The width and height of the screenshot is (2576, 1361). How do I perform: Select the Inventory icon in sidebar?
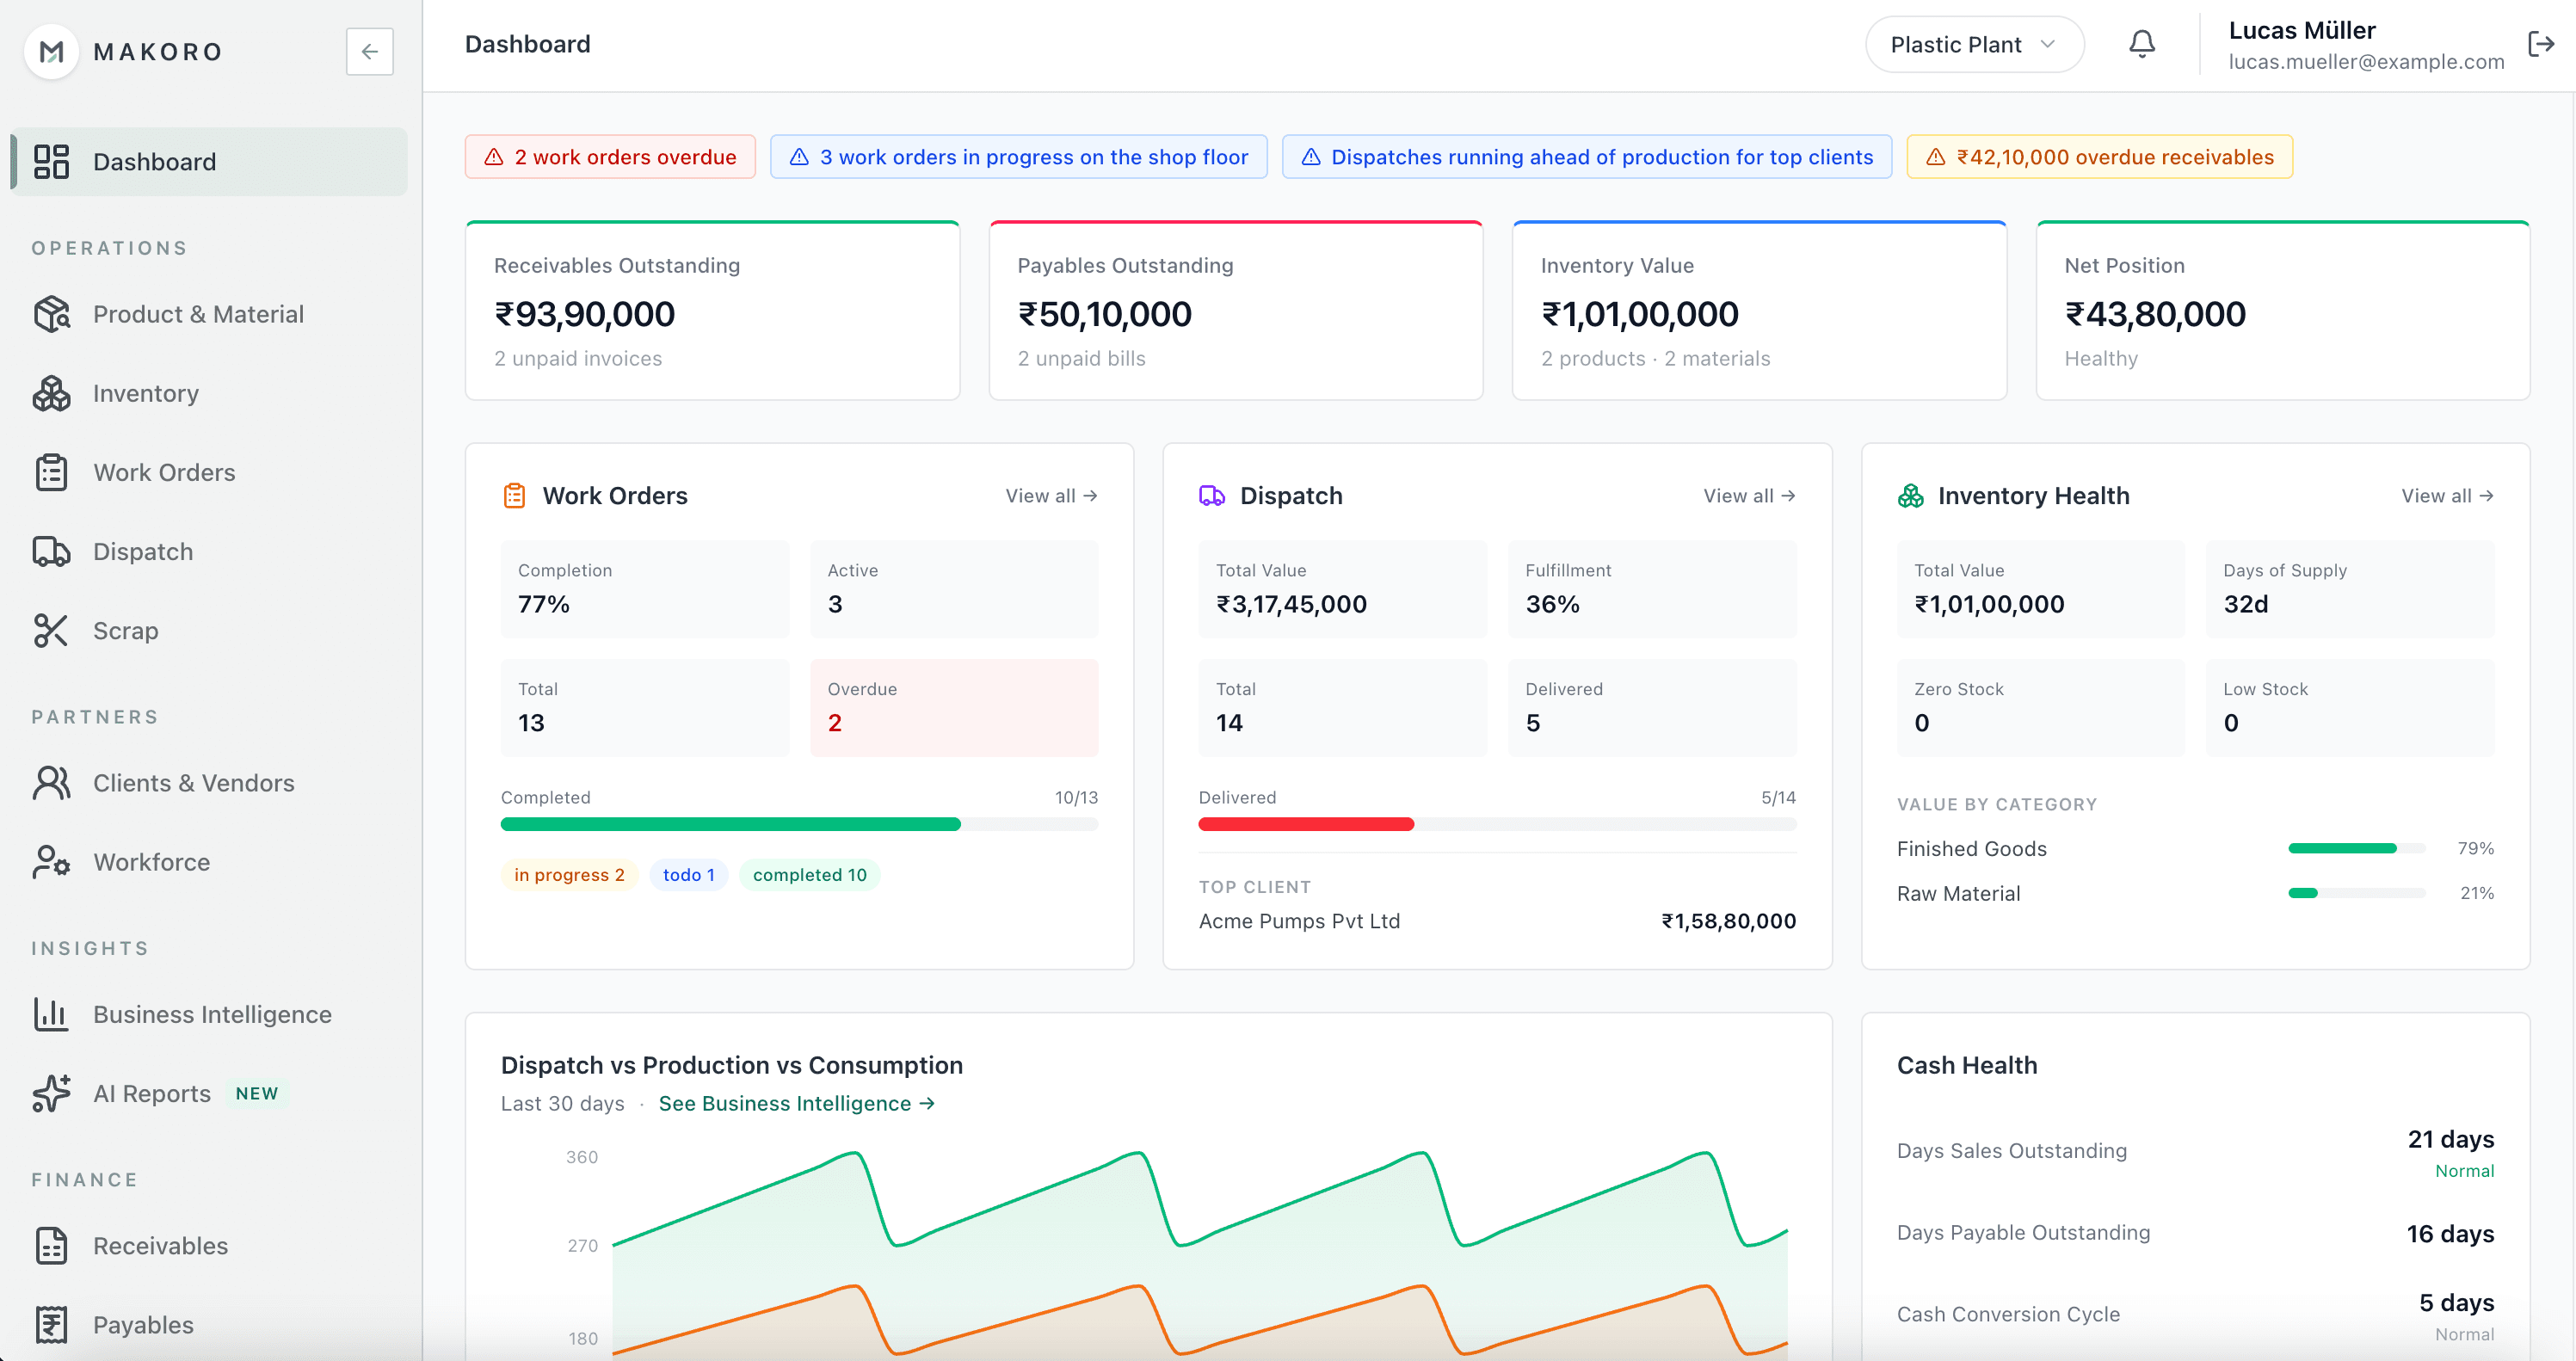[x=51, y=393]
